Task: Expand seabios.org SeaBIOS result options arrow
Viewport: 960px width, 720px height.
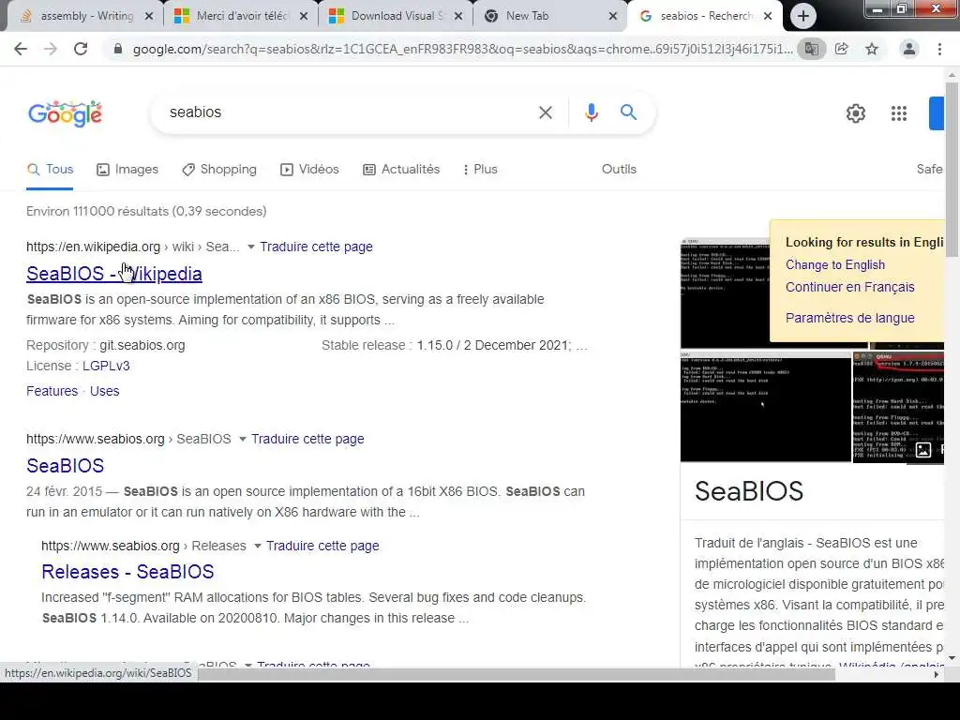Action: tap(242, 440)
